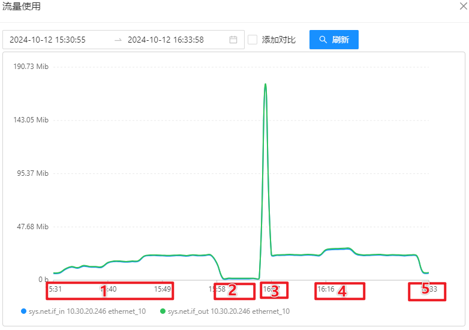This screenshot has width=469, height=330.
Task: Click the 流量使用 dialog title
Action: [22, 7]
